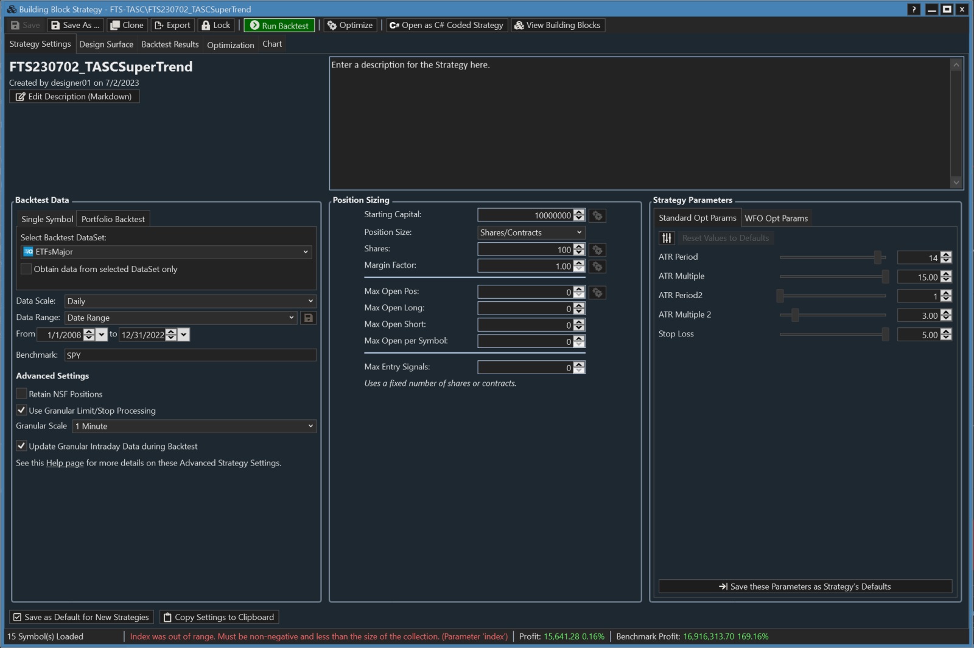Open the Position Size Shares/Contracts dropdown
This screenshot has height=648, width=974.
click(x=531, y=232)
